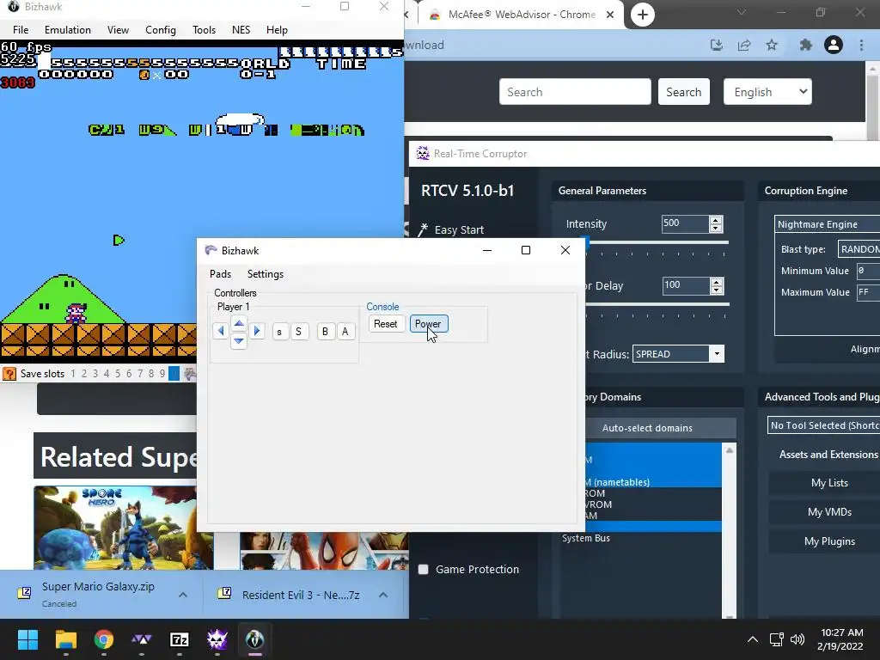This screenshot has width=880, height=660.
Task: Toggle the B pad button
Action: coord(325,332)
